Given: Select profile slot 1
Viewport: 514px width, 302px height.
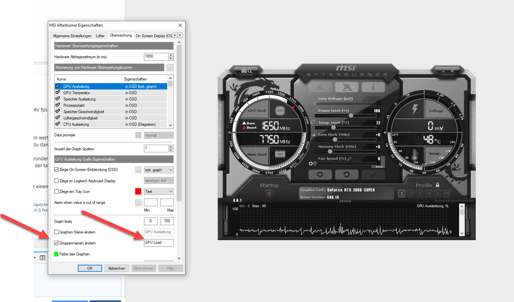Looking at the screenshot, I should point(402,194).
